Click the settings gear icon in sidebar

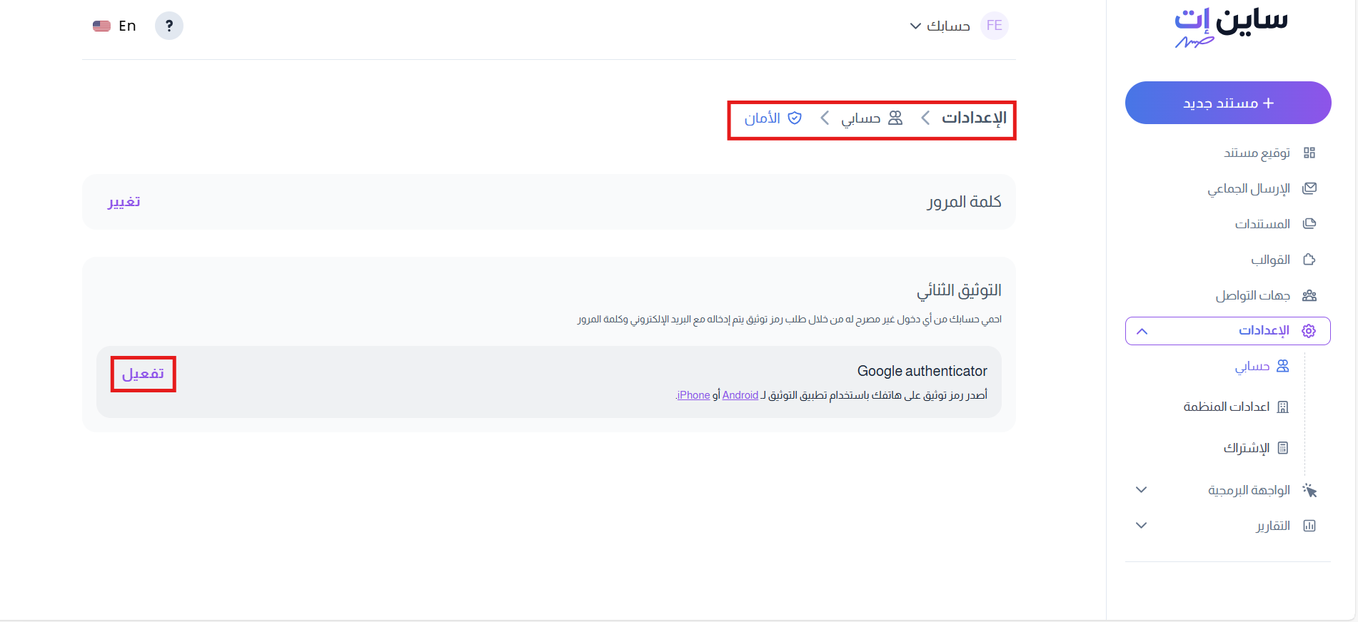(x=1309, y=331)
